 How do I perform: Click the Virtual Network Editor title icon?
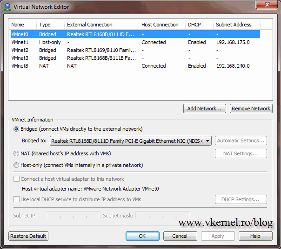tap(7, 7)
